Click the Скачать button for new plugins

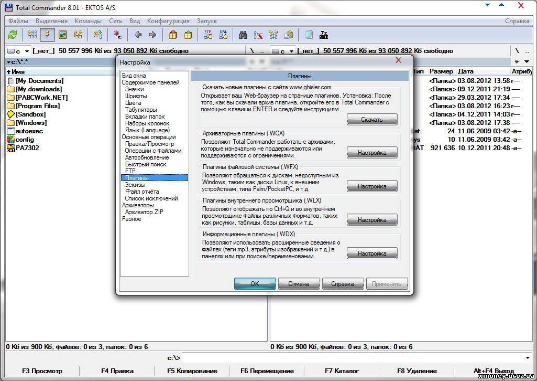point(372,120)
